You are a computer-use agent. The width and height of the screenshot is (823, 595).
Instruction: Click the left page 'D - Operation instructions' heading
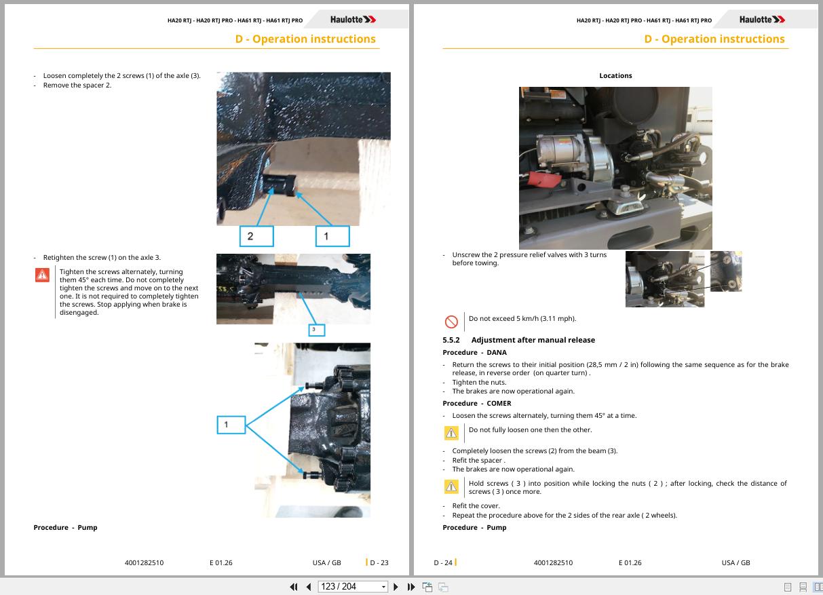(305, 39)
